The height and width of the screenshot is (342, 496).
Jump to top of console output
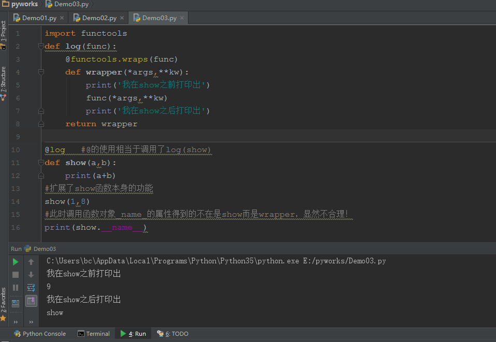click(x=31, y=261)
